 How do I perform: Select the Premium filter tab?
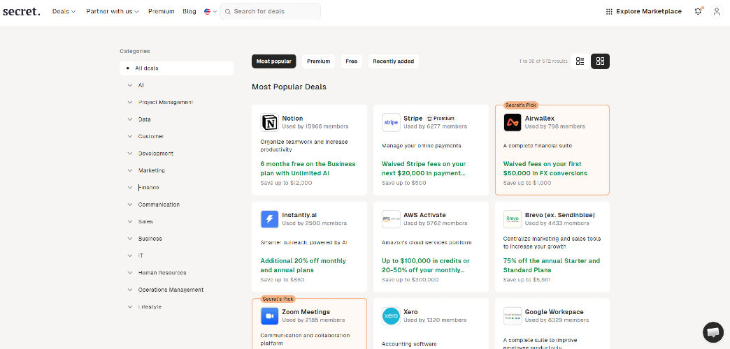click(318, 61)
